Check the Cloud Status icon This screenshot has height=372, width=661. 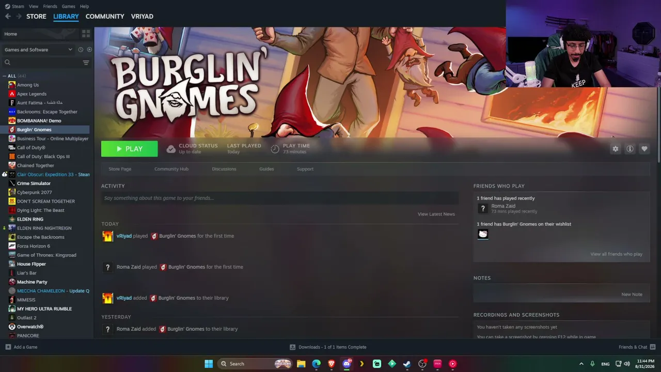coord(171,149)
